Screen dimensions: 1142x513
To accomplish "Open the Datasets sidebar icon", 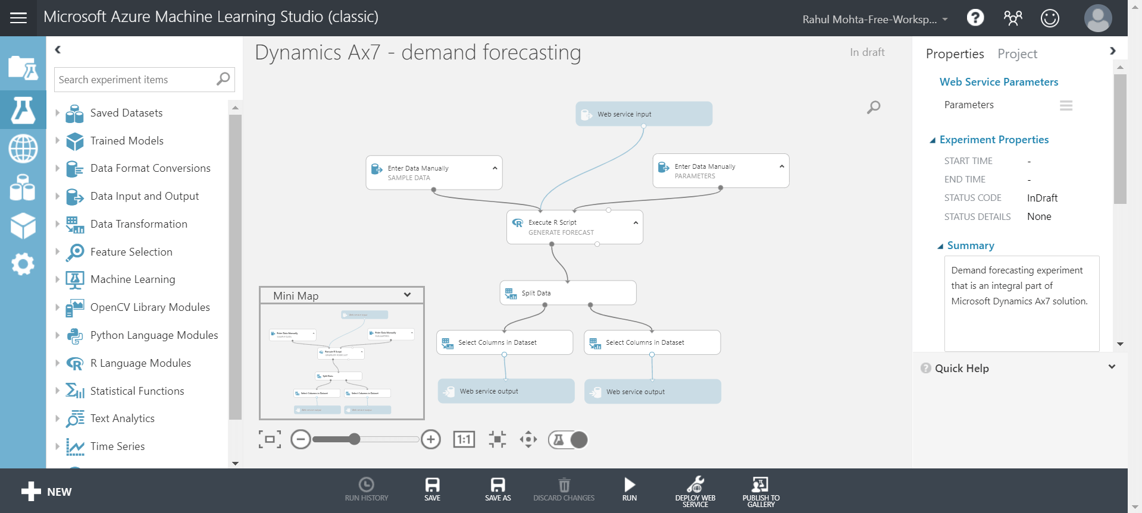I will pyautogui.click(x=23, y=187).
